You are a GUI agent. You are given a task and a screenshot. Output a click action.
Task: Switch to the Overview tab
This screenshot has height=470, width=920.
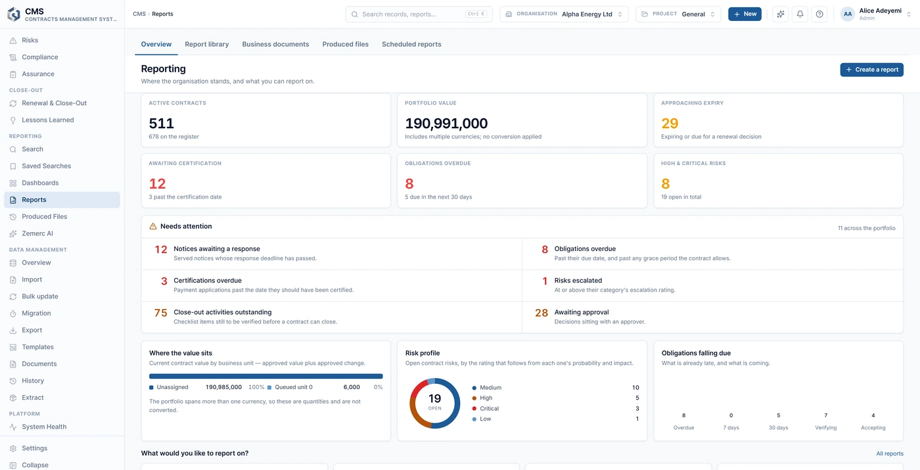pos(156,44)
